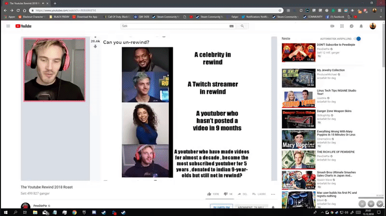Click the recorder overlay cancel button
The height and width of the screenshot is (216, 386).
point(362,203)
